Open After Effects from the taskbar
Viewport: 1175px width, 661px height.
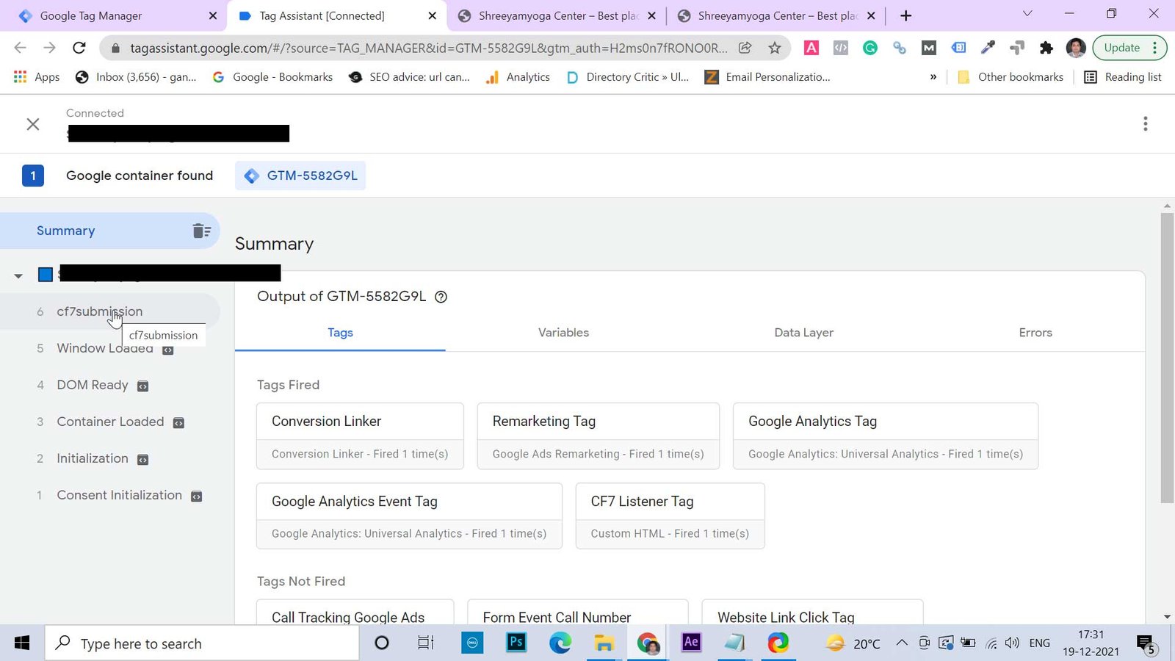(691, 643)
